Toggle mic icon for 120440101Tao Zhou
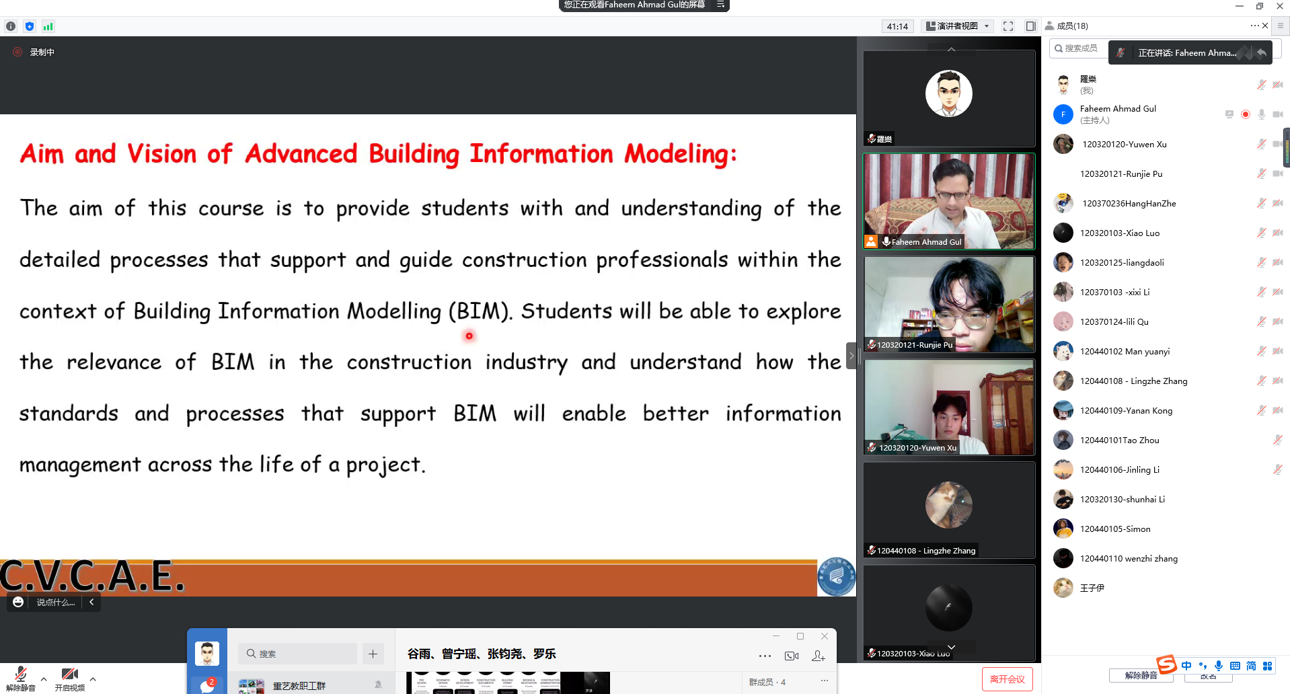The height and width of the screenshot is (694, 1290). (1277, 440)
